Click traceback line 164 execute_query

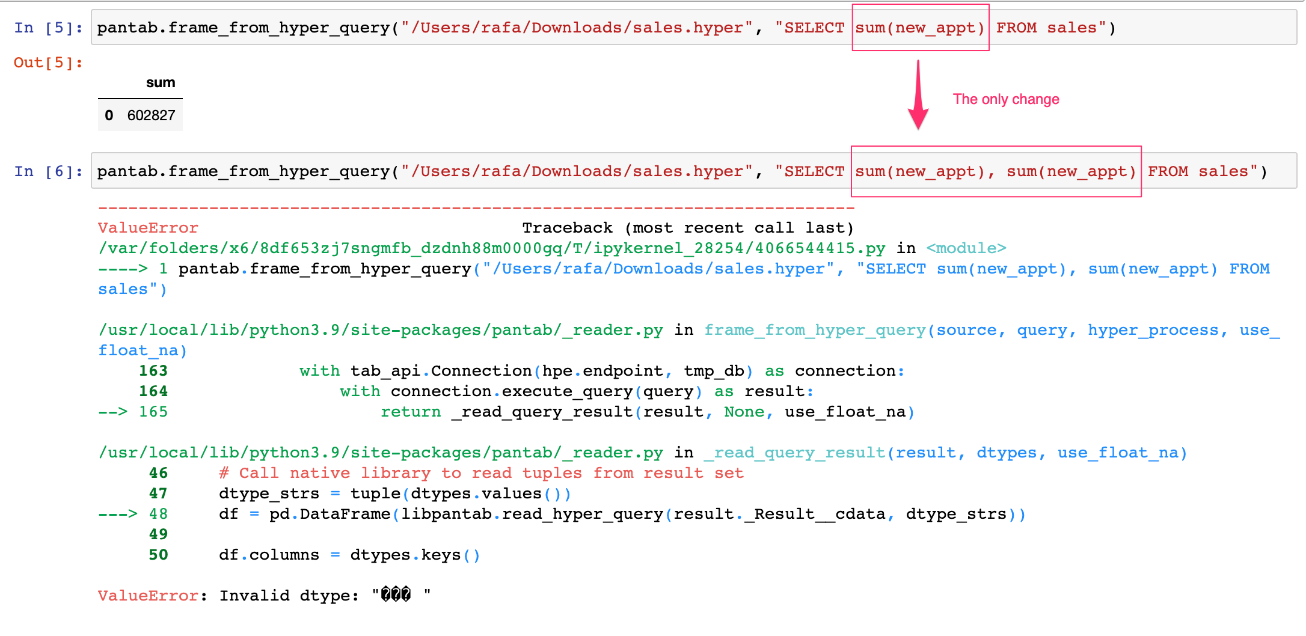577,391
